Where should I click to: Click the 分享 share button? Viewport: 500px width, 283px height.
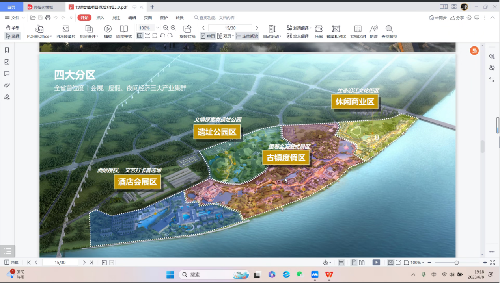click(457, 18)
